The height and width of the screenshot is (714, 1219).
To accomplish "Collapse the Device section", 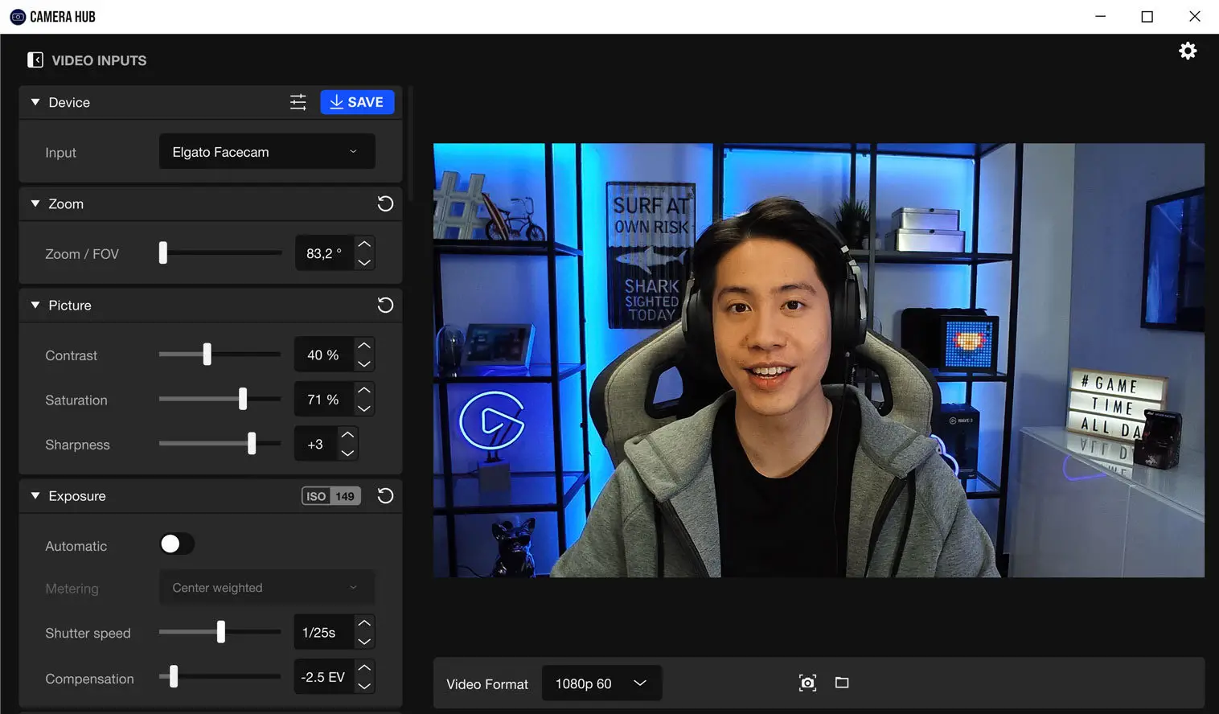I will point(35,102).
